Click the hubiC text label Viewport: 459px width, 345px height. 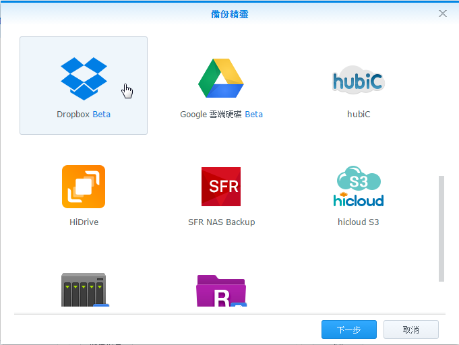[x=359, y=114]
